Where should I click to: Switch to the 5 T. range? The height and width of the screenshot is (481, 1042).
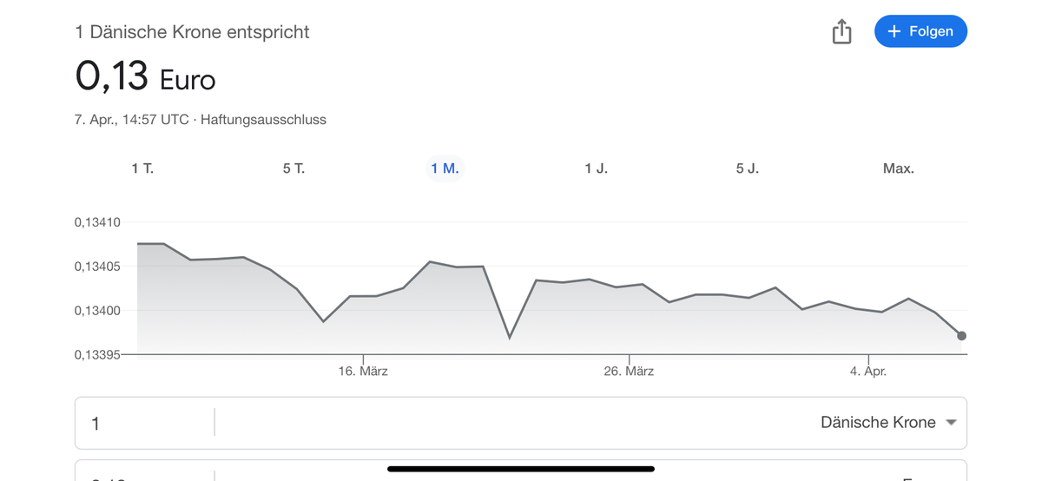pos(293,168)
